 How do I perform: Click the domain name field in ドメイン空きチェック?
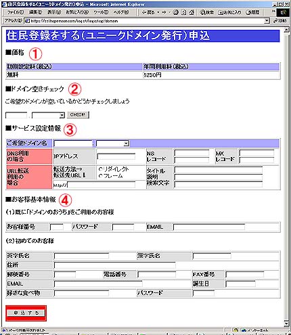coord(16,115)
